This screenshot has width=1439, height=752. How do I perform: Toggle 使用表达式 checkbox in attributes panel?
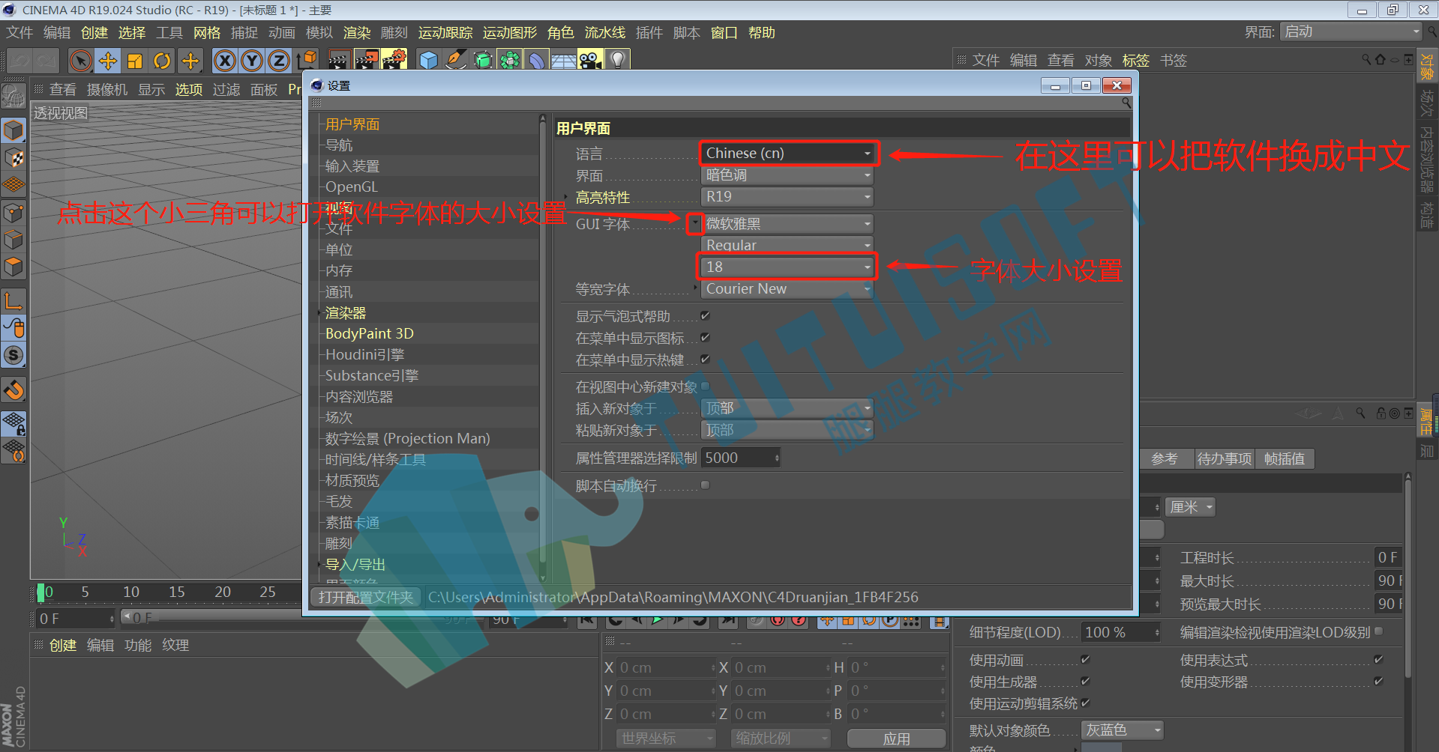[x=1378, y=659]
